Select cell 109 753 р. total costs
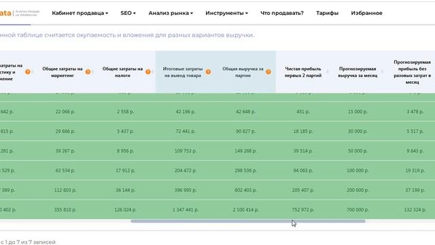 pos(186,151)
